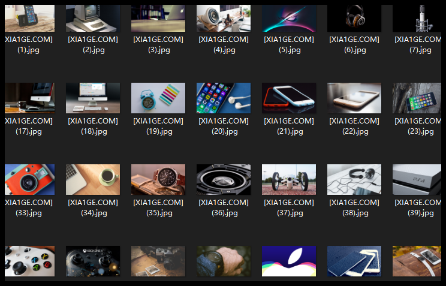Open the headphones image (6).jpg
446x286 pixels.
pos(354,18)
